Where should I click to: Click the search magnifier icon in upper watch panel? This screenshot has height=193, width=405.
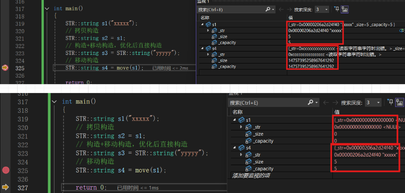coord(268,9)
